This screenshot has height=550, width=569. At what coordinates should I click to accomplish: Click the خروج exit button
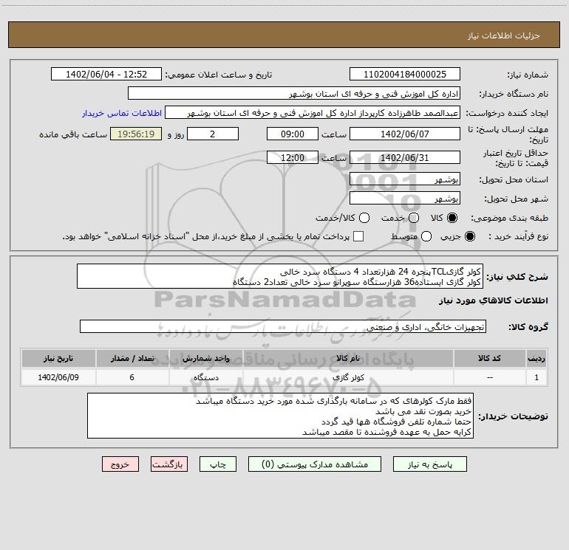120,464
